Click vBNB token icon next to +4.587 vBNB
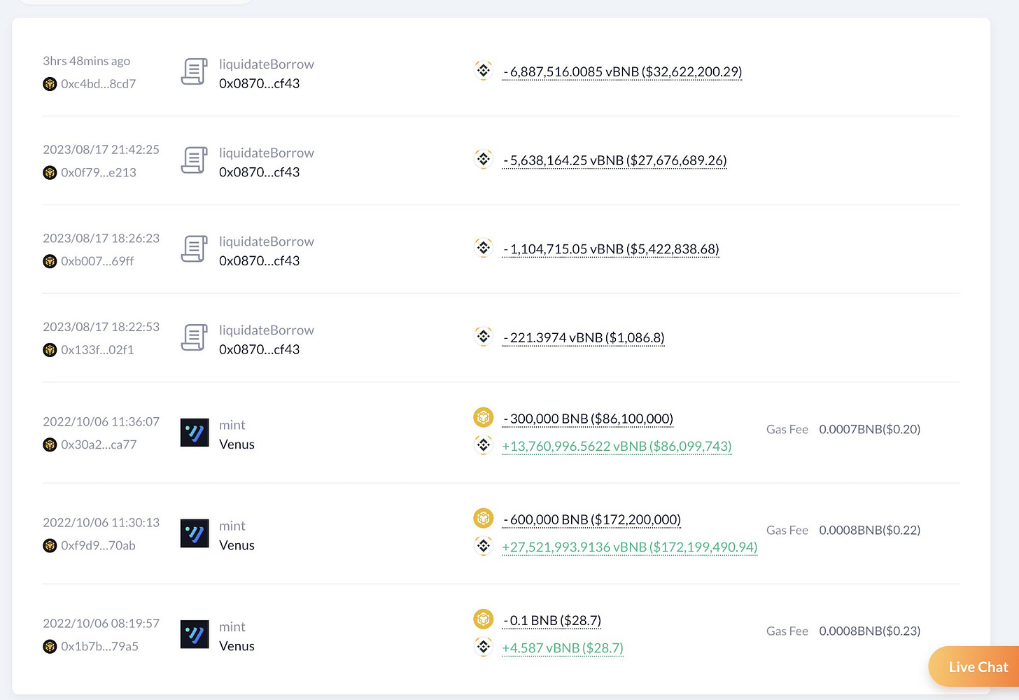 point(484,647)
